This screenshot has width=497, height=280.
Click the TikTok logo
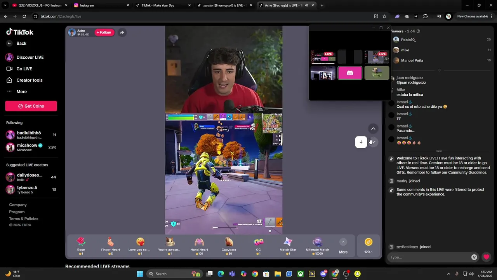pyautogui.click(x=19, y=32)
